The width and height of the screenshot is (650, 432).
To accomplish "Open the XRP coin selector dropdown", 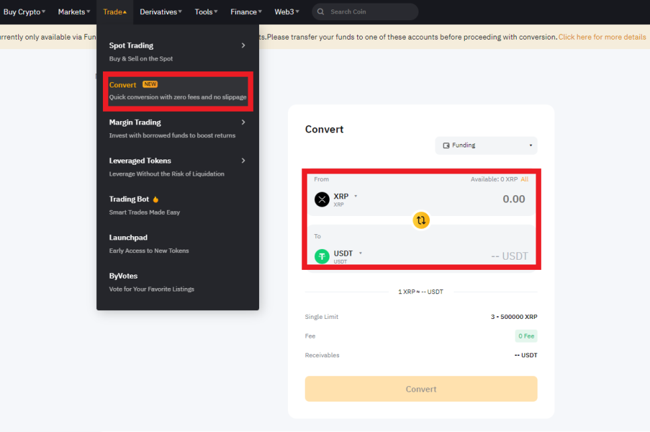I will pos(356,196).
